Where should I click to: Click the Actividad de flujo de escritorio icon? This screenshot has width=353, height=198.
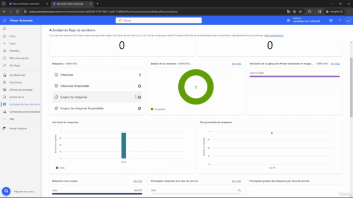pyautogui.click(x=4, y=105)
